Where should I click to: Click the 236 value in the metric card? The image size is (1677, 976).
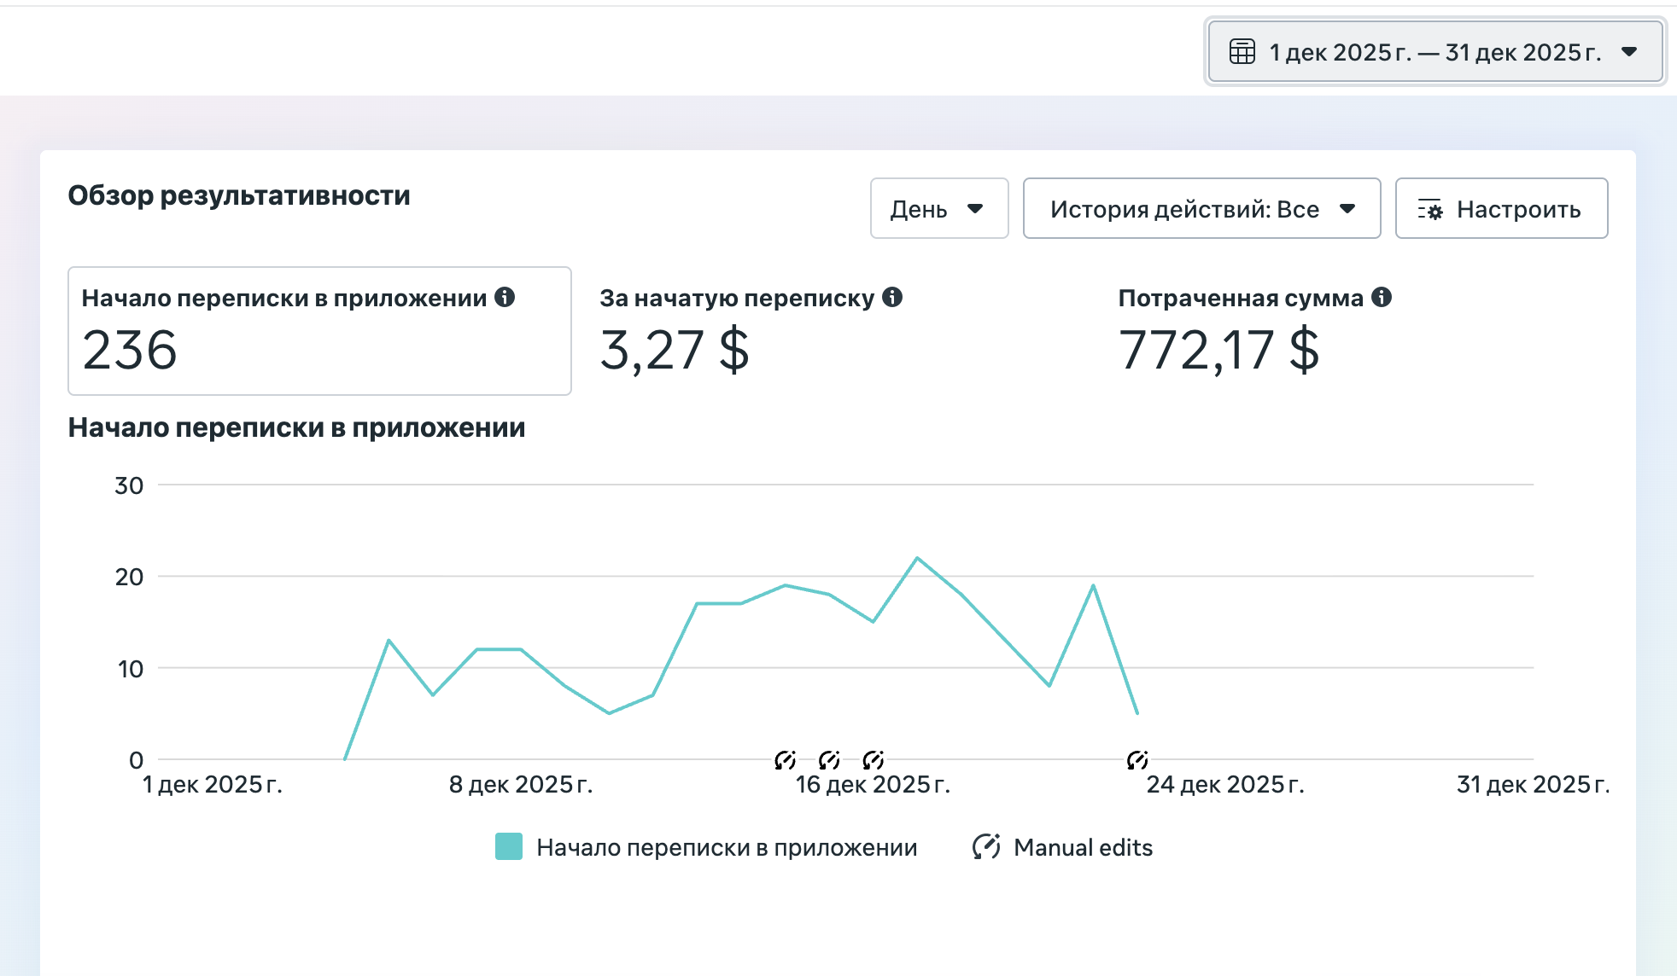click(x=130, y=350)
